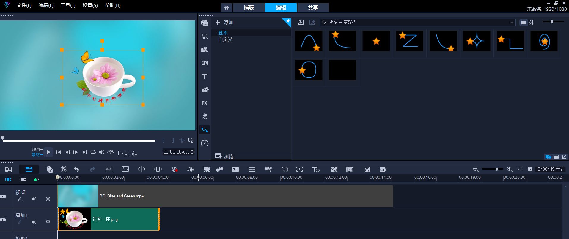
Task: Jump to preview Home start position
Action: [59, 152]
